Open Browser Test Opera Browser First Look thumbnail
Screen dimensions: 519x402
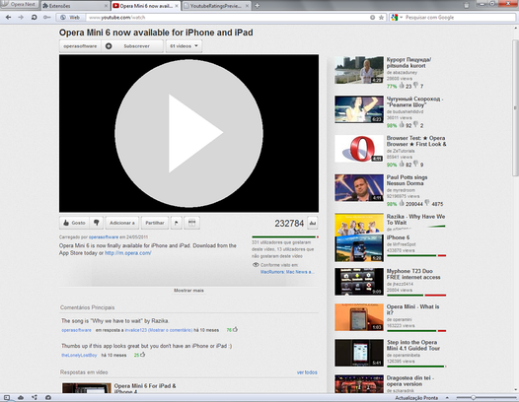click(359, 149)
